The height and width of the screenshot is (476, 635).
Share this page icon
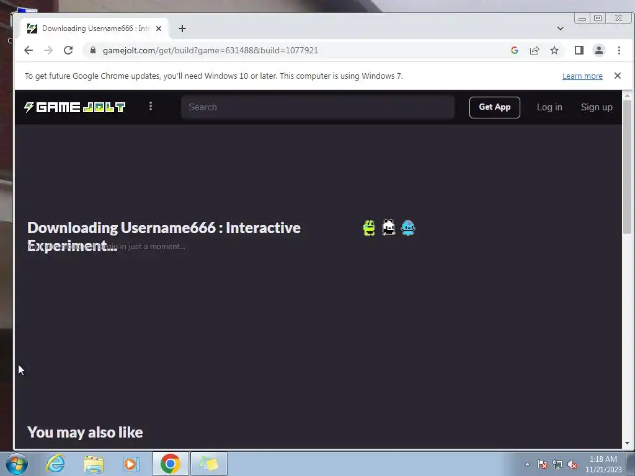535,50
